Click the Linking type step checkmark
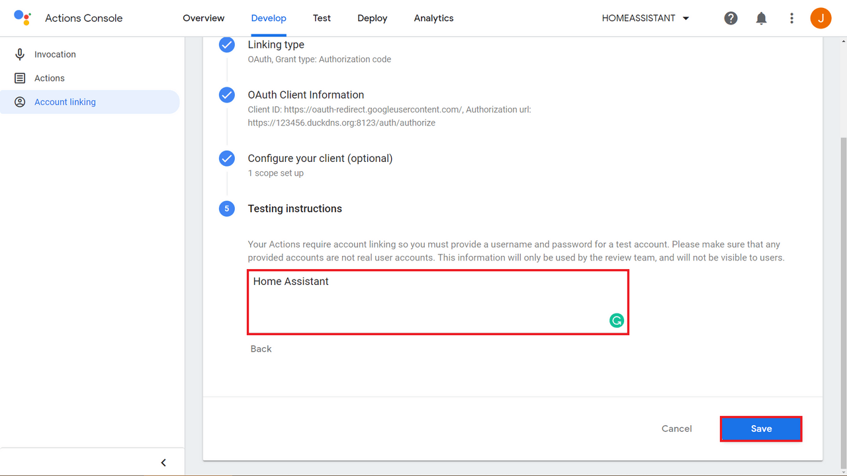Viewport: 847px width, 476px height. tap(227, 45)
